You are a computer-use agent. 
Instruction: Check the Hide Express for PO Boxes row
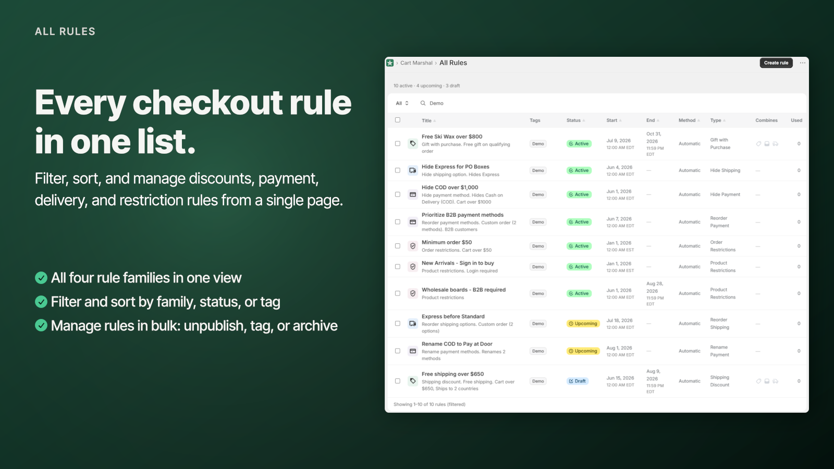coord(398,170)
